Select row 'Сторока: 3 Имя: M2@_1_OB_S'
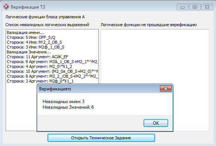Screen dimensions: 216x146 tap(52, 47)
